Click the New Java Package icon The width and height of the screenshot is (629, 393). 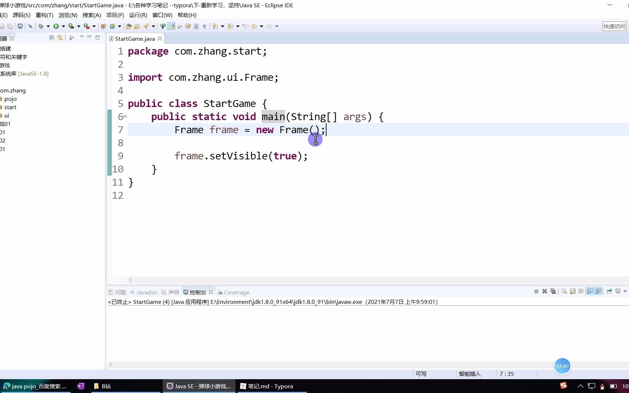tap(103, 26)
